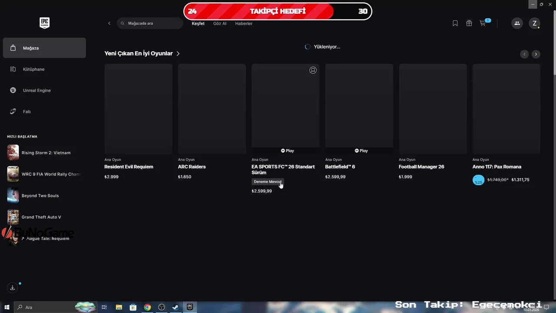Open the Z profile avatar menu
The image size is (556, 313).
click(x=535, y=23)
